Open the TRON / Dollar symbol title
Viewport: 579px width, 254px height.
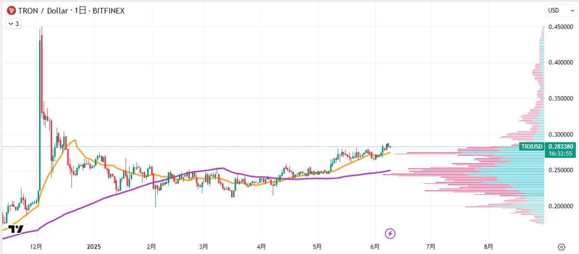tap(42, 10)
